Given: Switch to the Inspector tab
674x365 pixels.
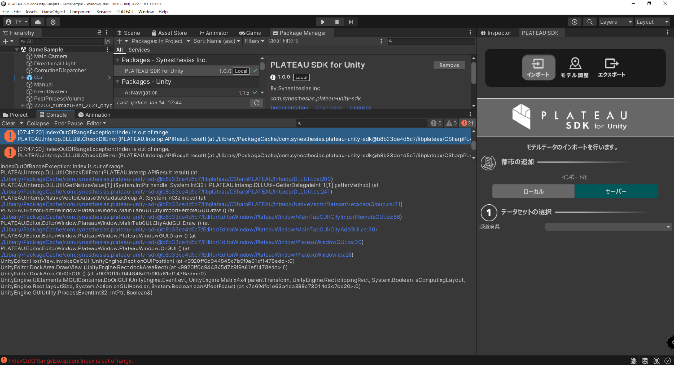Looking at the screenshot, I should click(495, 33).
